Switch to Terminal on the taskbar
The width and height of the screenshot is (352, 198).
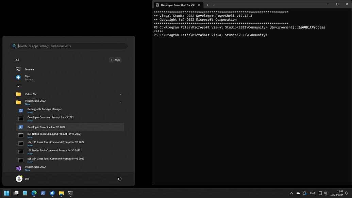pyautogui.click(x=70, y=193)
